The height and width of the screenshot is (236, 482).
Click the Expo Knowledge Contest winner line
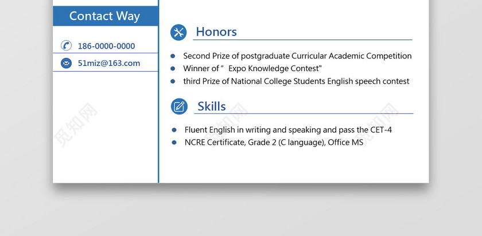click(x=252, y=68)
